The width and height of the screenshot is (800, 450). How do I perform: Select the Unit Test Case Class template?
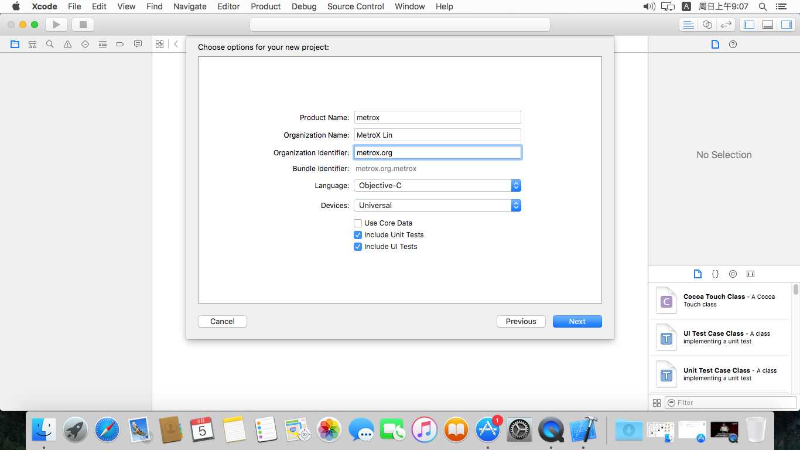720,374
